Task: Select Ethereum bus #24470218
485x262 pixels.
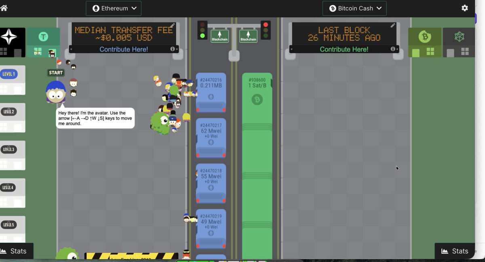Action: pos(211,183)
